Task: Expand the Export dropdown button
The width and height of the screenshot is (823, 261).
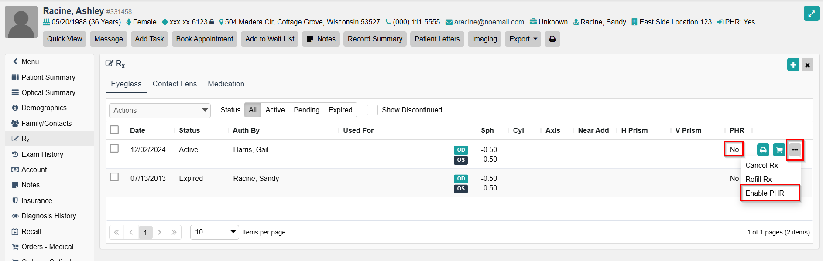Action: 523,39
